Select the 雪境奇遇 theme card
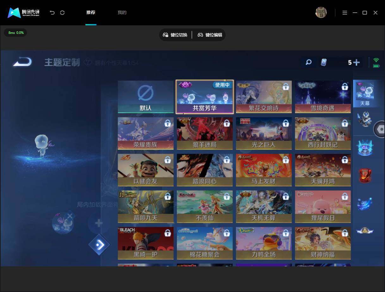The image size is (385, 292). tap(323, 97)
